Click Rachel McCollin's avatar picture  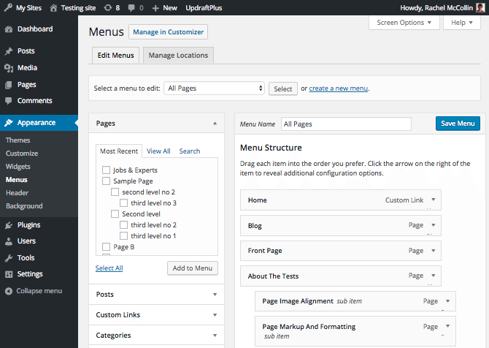pos(480,7)
